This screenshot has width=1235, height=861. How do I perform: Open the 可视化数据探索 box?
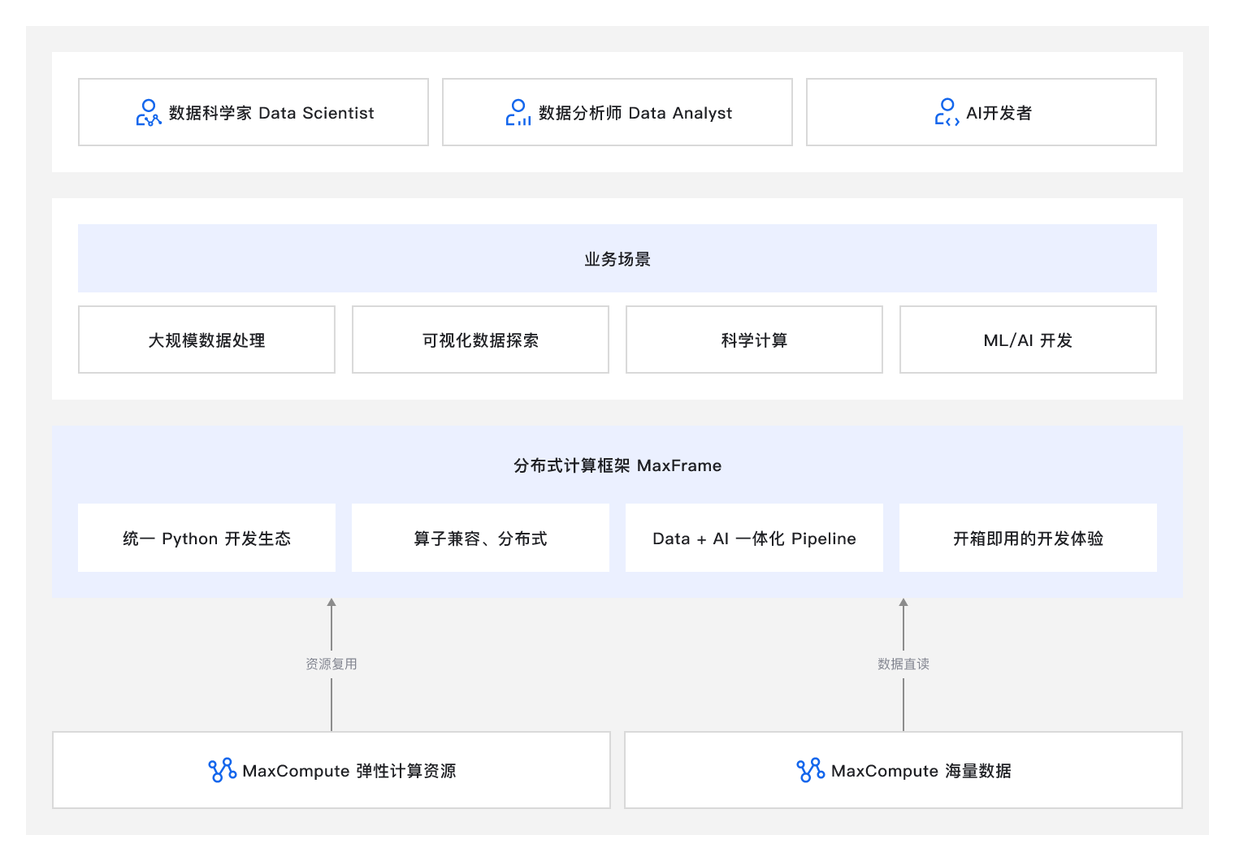pyautogui.click(x=480, y=340)
